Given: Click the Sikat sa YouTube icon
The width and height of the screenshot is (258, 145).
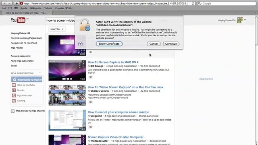Looking at the screenshot, I should point(14,85).
